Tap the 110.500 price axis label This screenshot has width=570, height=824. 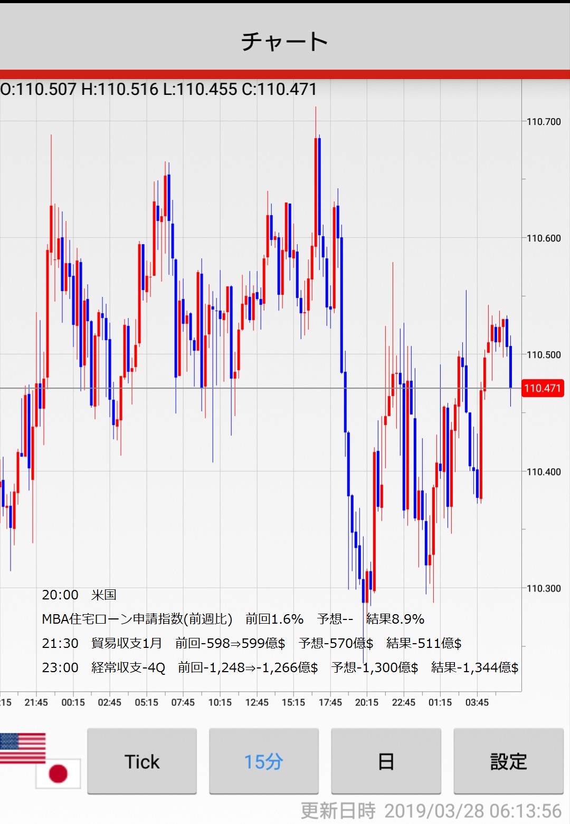pos(544,355)
